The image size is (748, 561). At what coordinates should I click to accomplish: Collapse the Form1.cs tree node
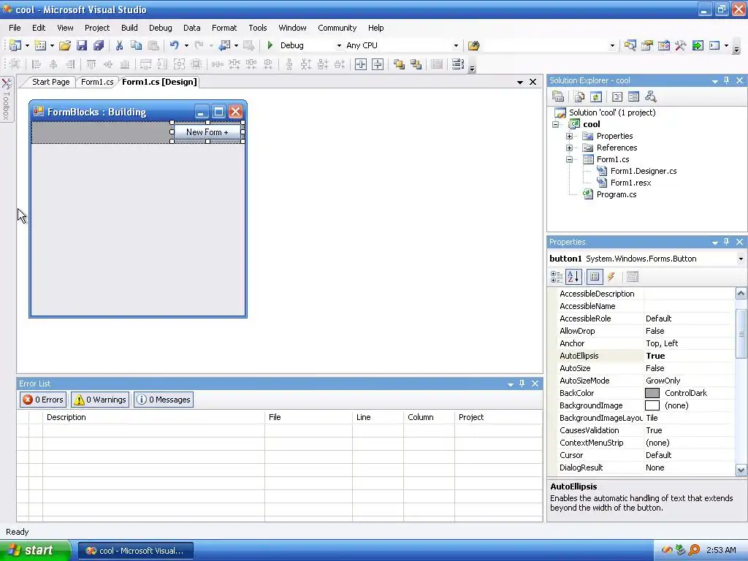[570, 159]
